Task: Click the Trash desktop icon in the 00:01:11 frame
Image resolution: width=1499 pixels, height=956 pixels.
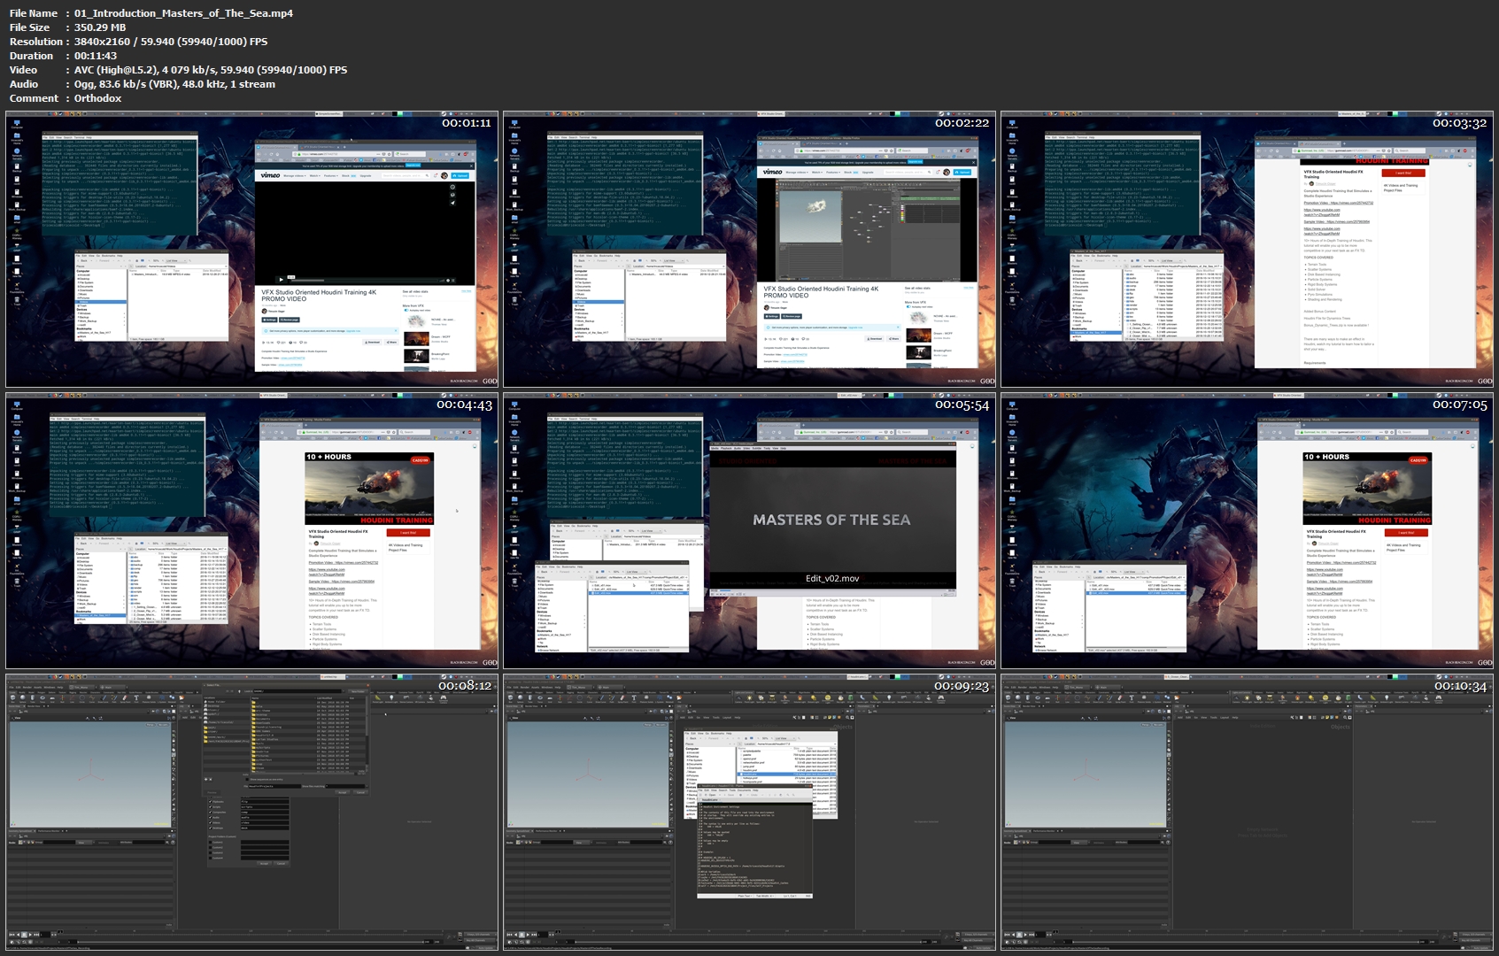Action: click(17, 299)
